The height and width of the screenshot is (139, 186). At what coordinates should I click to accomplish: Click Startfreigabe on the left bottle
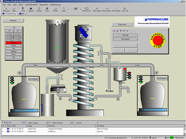[33, 79]
